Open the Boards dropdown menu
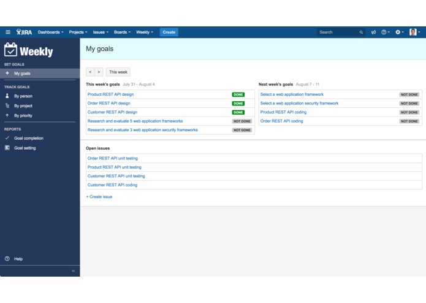 click(122, 32)
